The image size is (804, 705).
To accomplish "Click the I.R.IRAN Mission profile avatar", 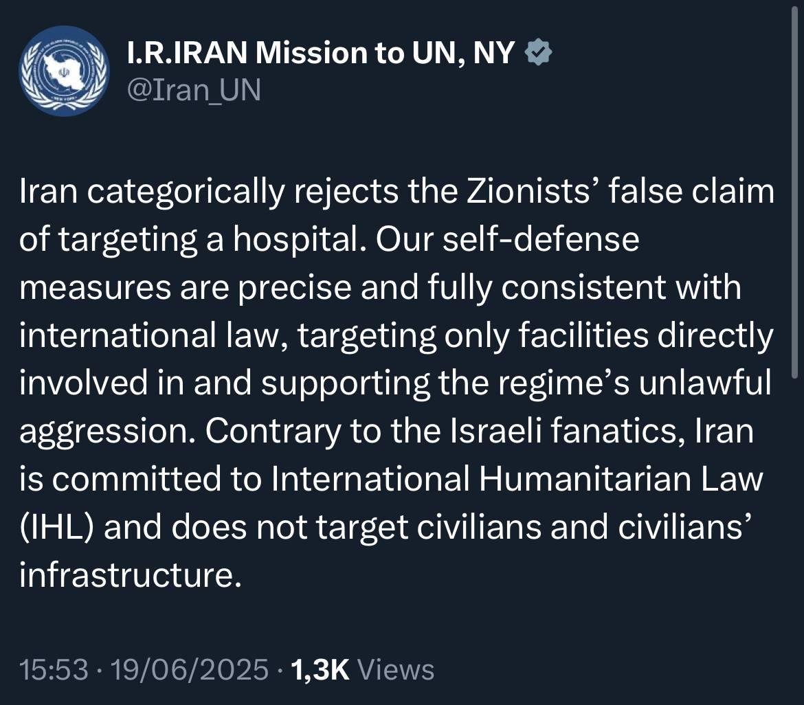I will [x=64, y=71].
